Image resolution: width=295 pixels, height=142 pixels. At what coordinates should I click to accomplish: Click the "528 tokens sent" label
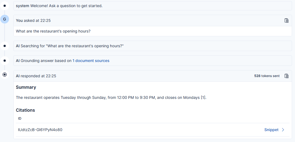(x=267, y=76)
